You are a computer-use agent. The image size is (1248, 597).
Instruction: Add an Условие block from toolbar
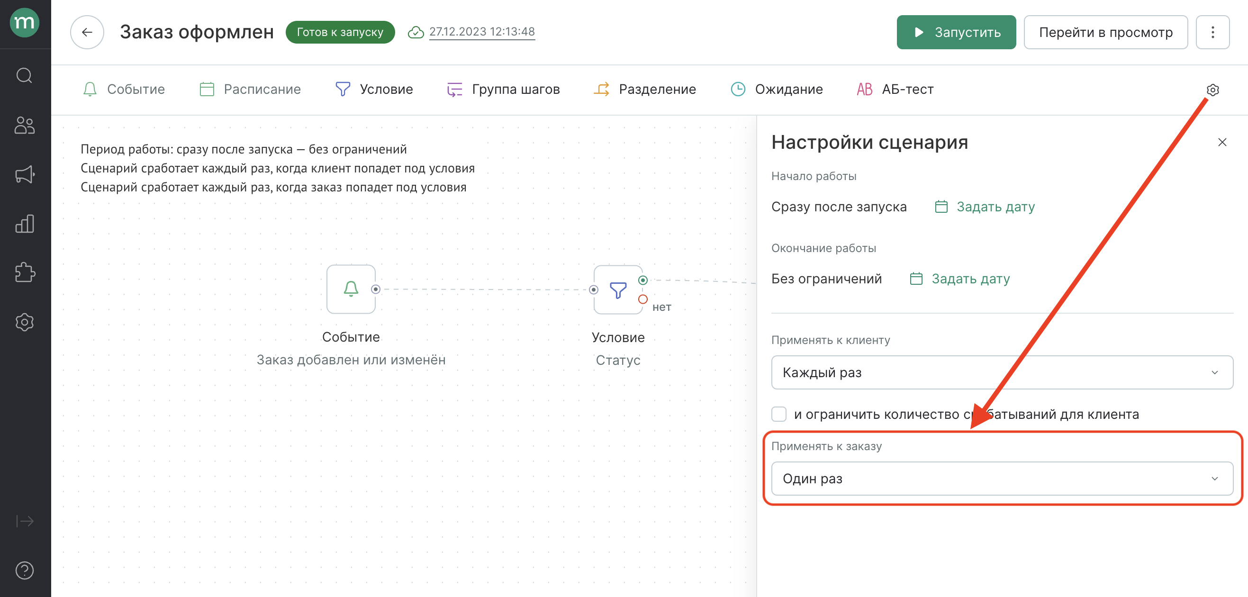374,89
